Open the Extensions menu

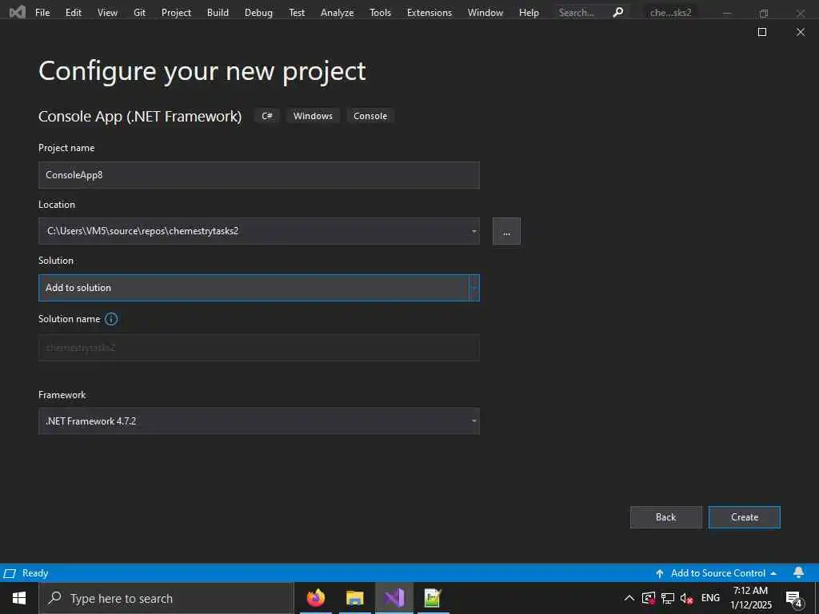tap(429, 13)
